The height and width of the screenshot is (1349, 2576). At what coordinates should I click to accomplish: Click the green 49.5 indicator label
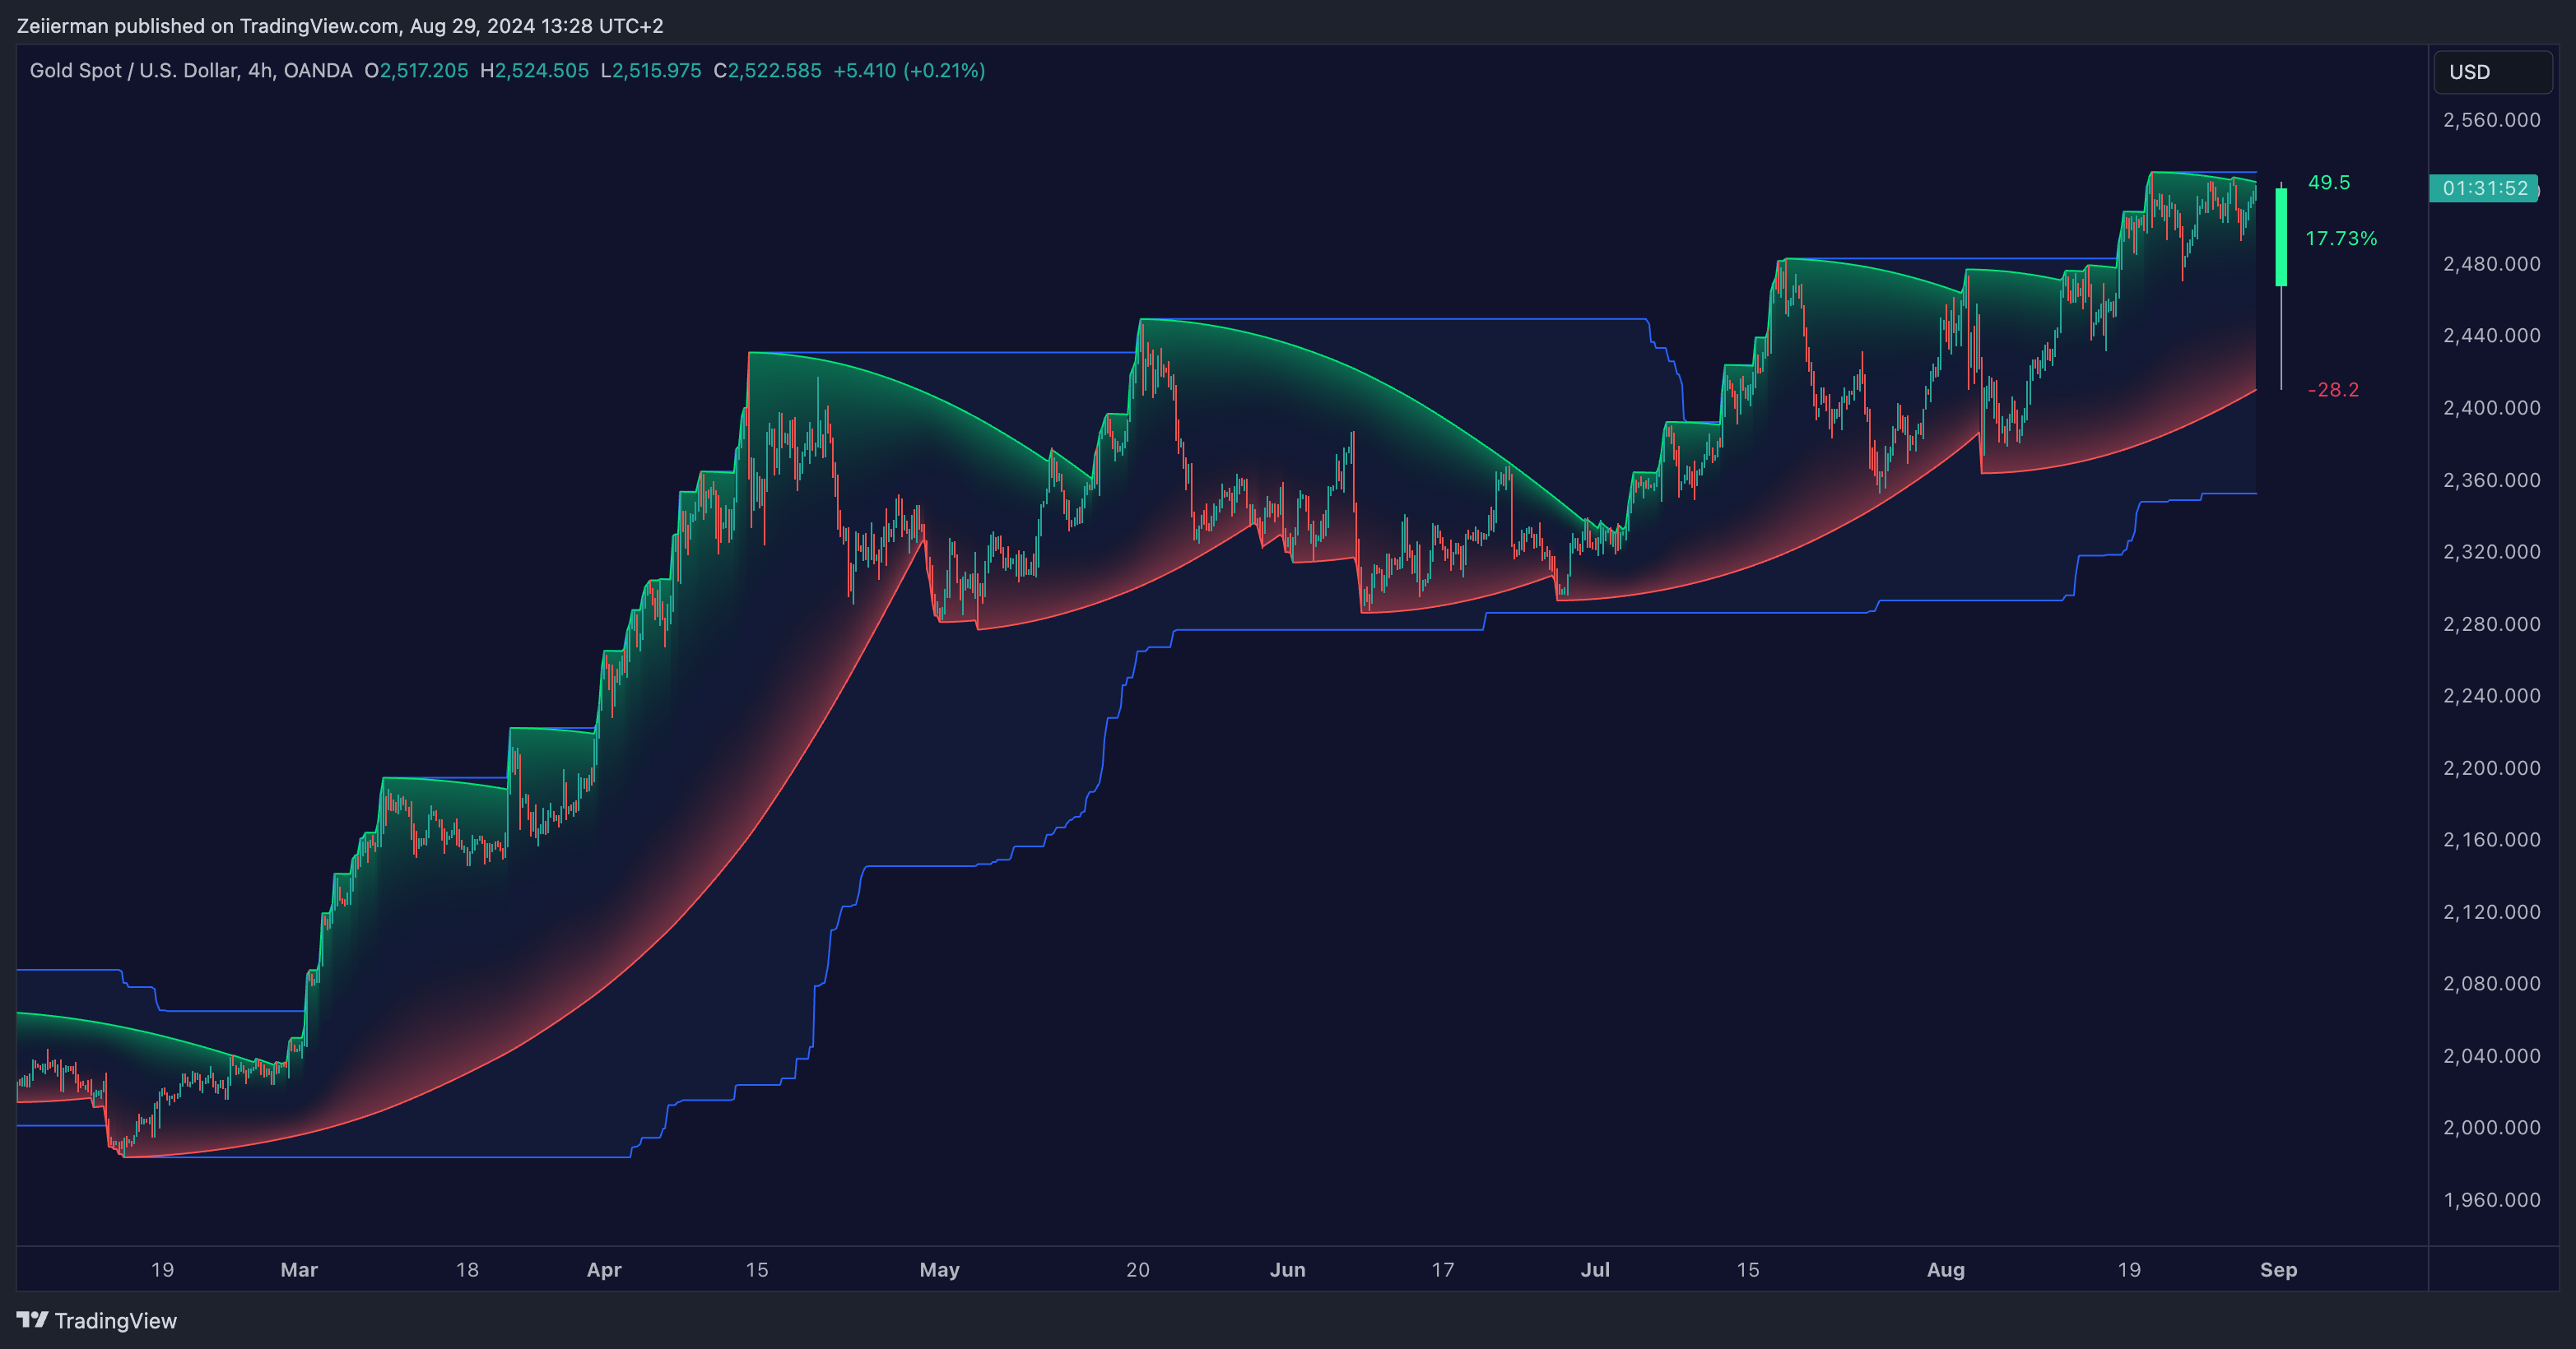coord(2329,182)
